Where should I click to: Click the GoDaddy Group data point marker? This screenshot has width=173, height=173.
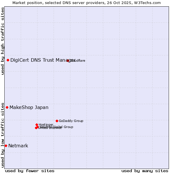point(57,121)
